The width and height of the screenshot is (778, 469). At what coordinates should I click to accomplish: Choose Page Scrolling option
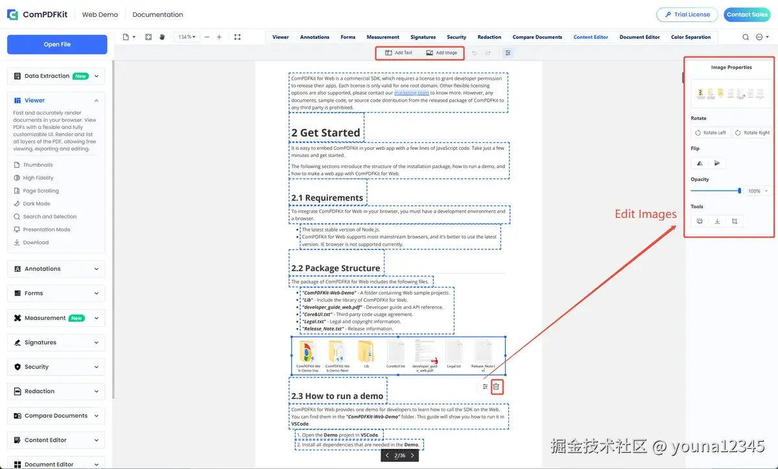(x=41, y=191)
